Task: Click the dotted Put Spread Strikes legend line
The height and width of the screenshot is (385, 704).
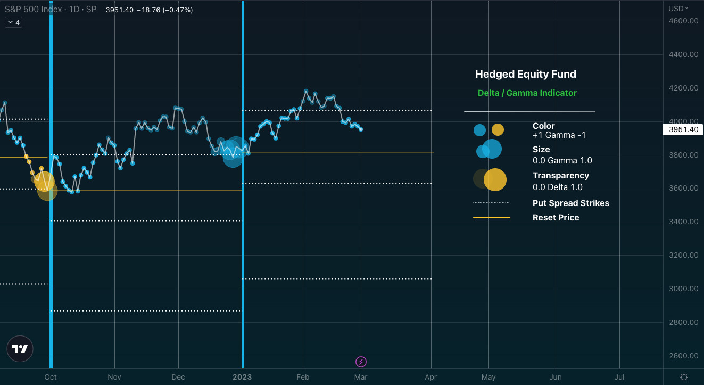Action: (x=491, y=203)
